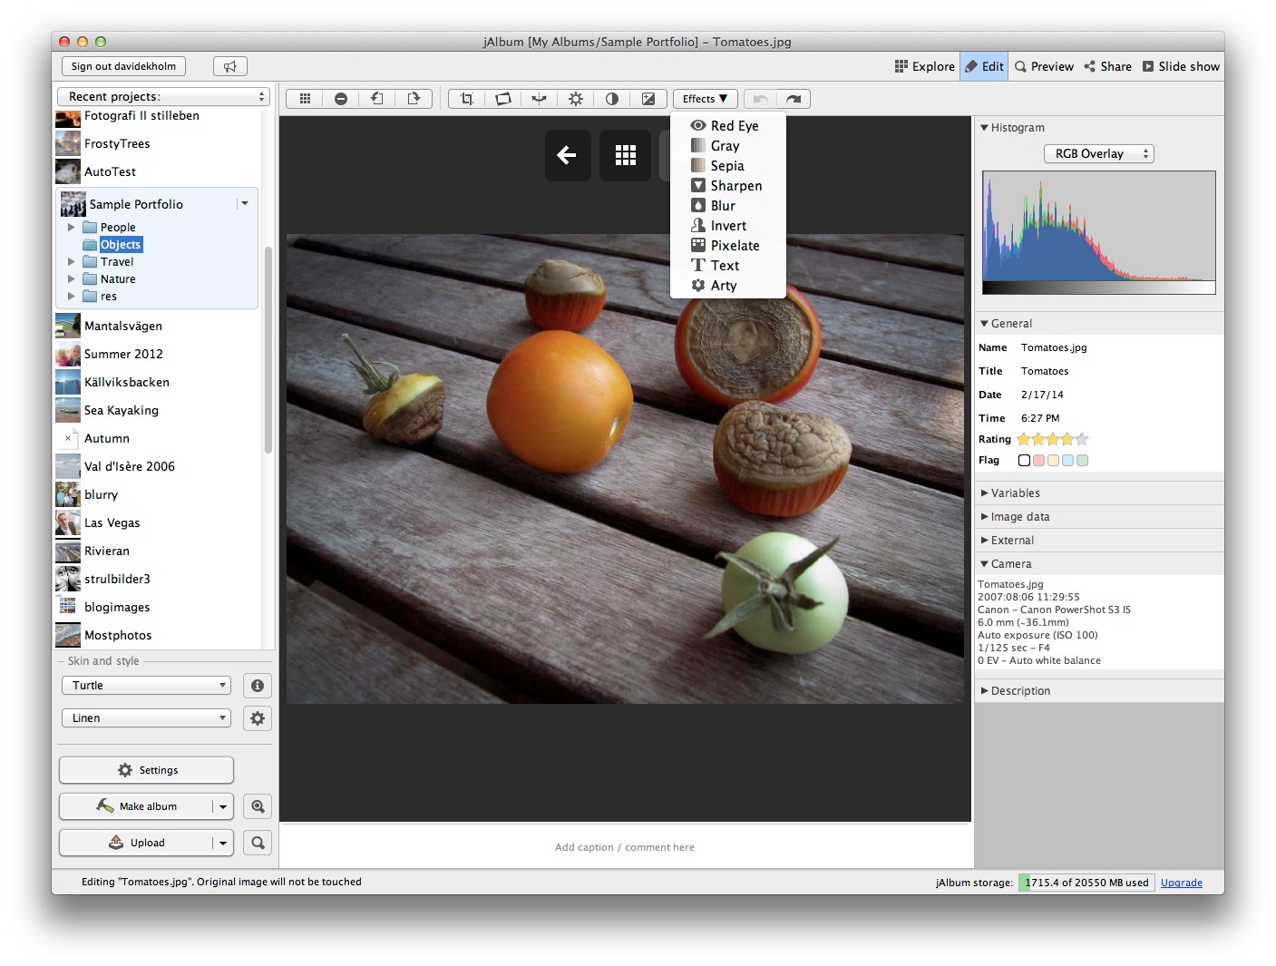Click the flip/mirror tool icon
This screenshot has width=1276, height=966.
(540, 99)
